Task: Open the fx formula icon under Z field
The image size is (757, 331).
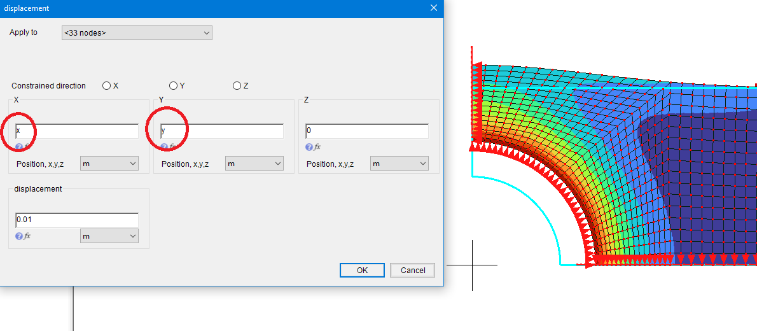Action: [x=317, y=147]
